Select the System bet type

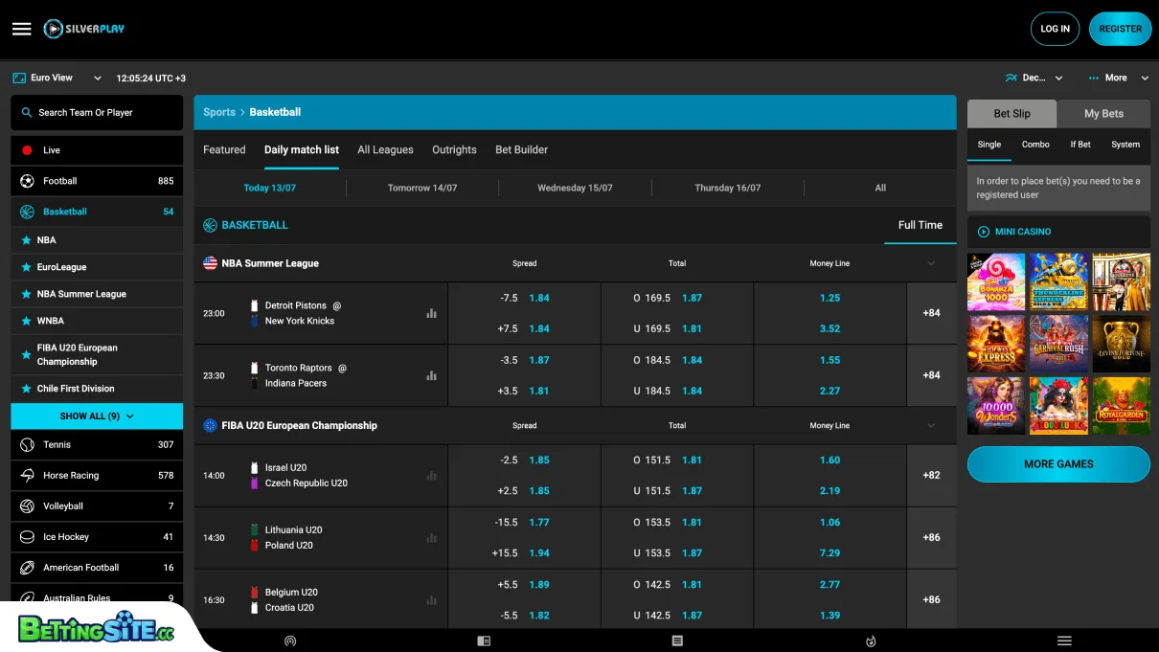(x=1125, y=145)
